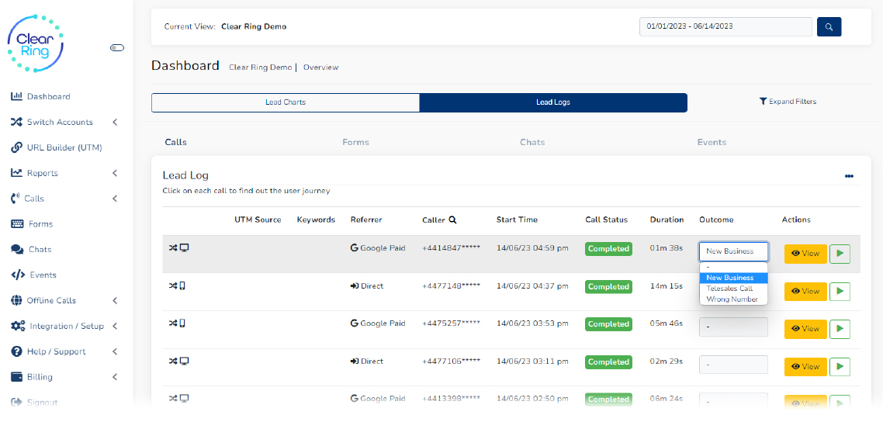The width and height of the screenshot is (883, 422).
Task: Click the URL Builder link icon
Action: [x=16, y=147]
